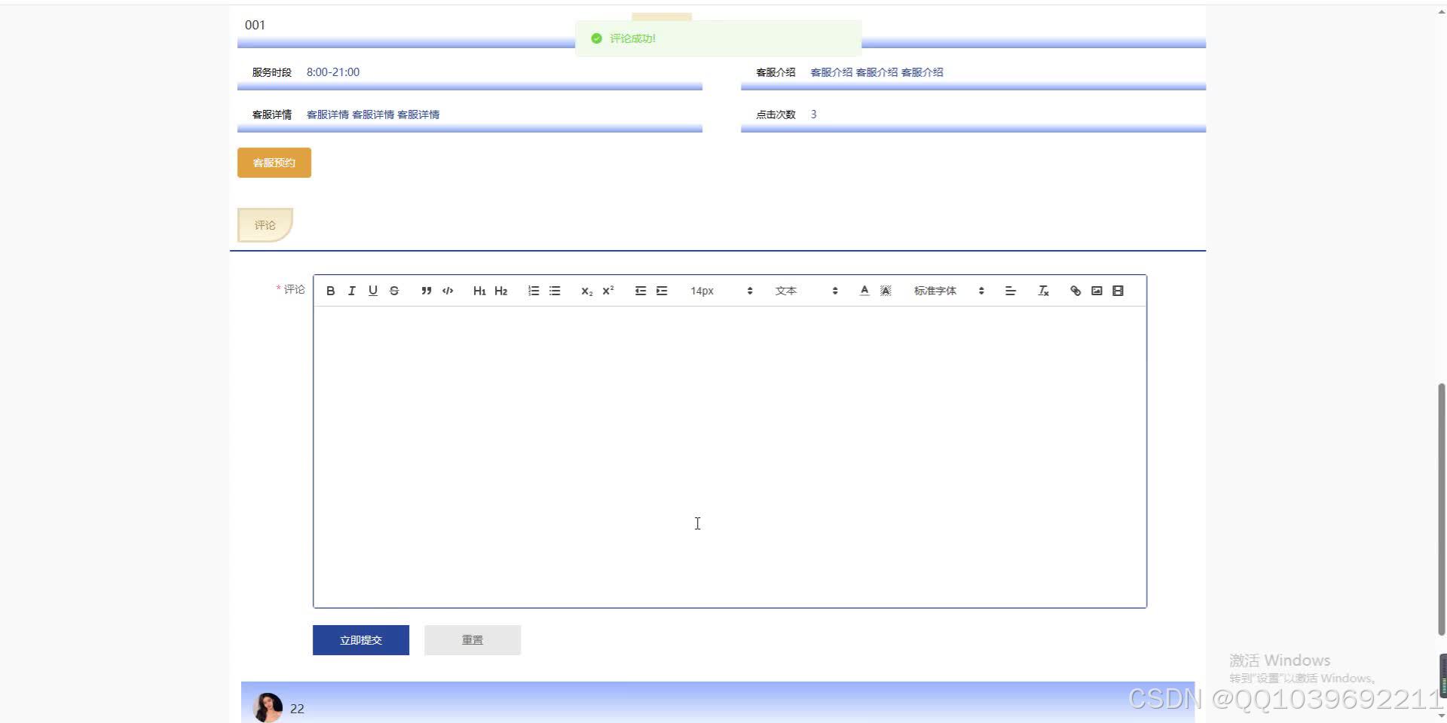Click the 客服详情 details text value
1447x723 pixels.
tap(373, 114)
